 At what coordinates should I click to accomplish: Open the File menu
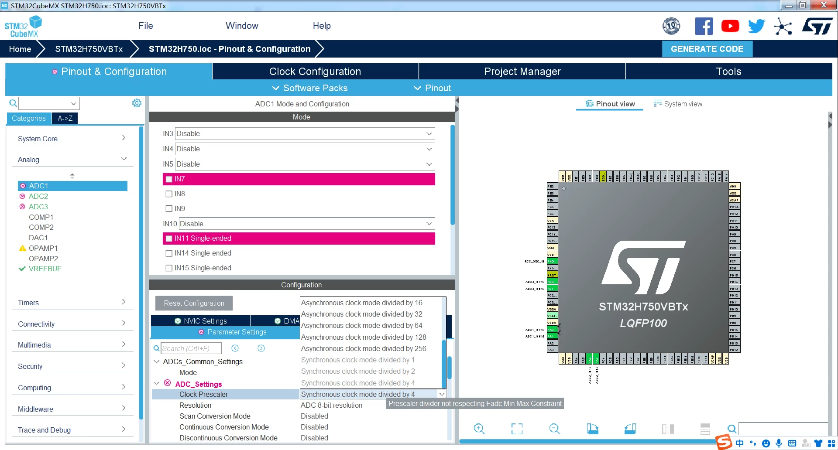[145, 26]
